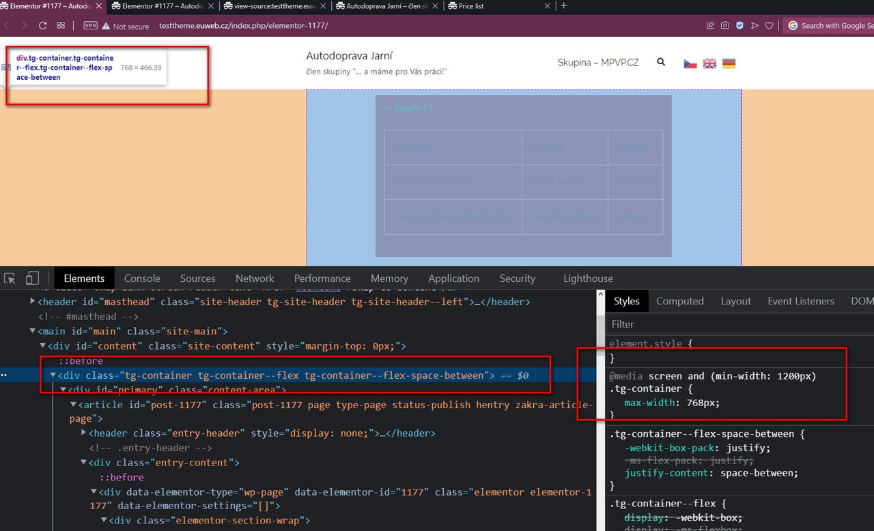Take a snapshot with the camera icon
This screenshot has width=874, height=531.
click(724, 26)
